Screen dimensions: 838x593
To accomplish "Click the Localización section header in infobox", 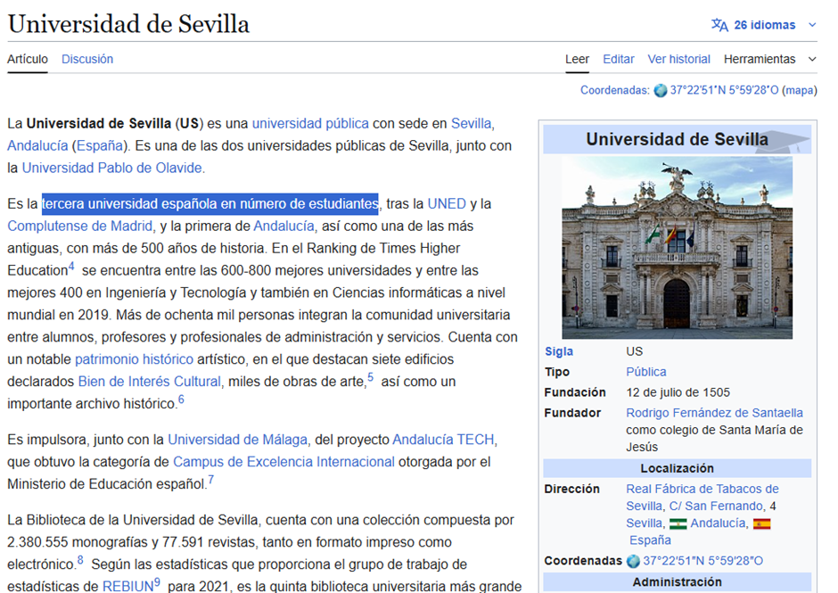I will (678, 468).
